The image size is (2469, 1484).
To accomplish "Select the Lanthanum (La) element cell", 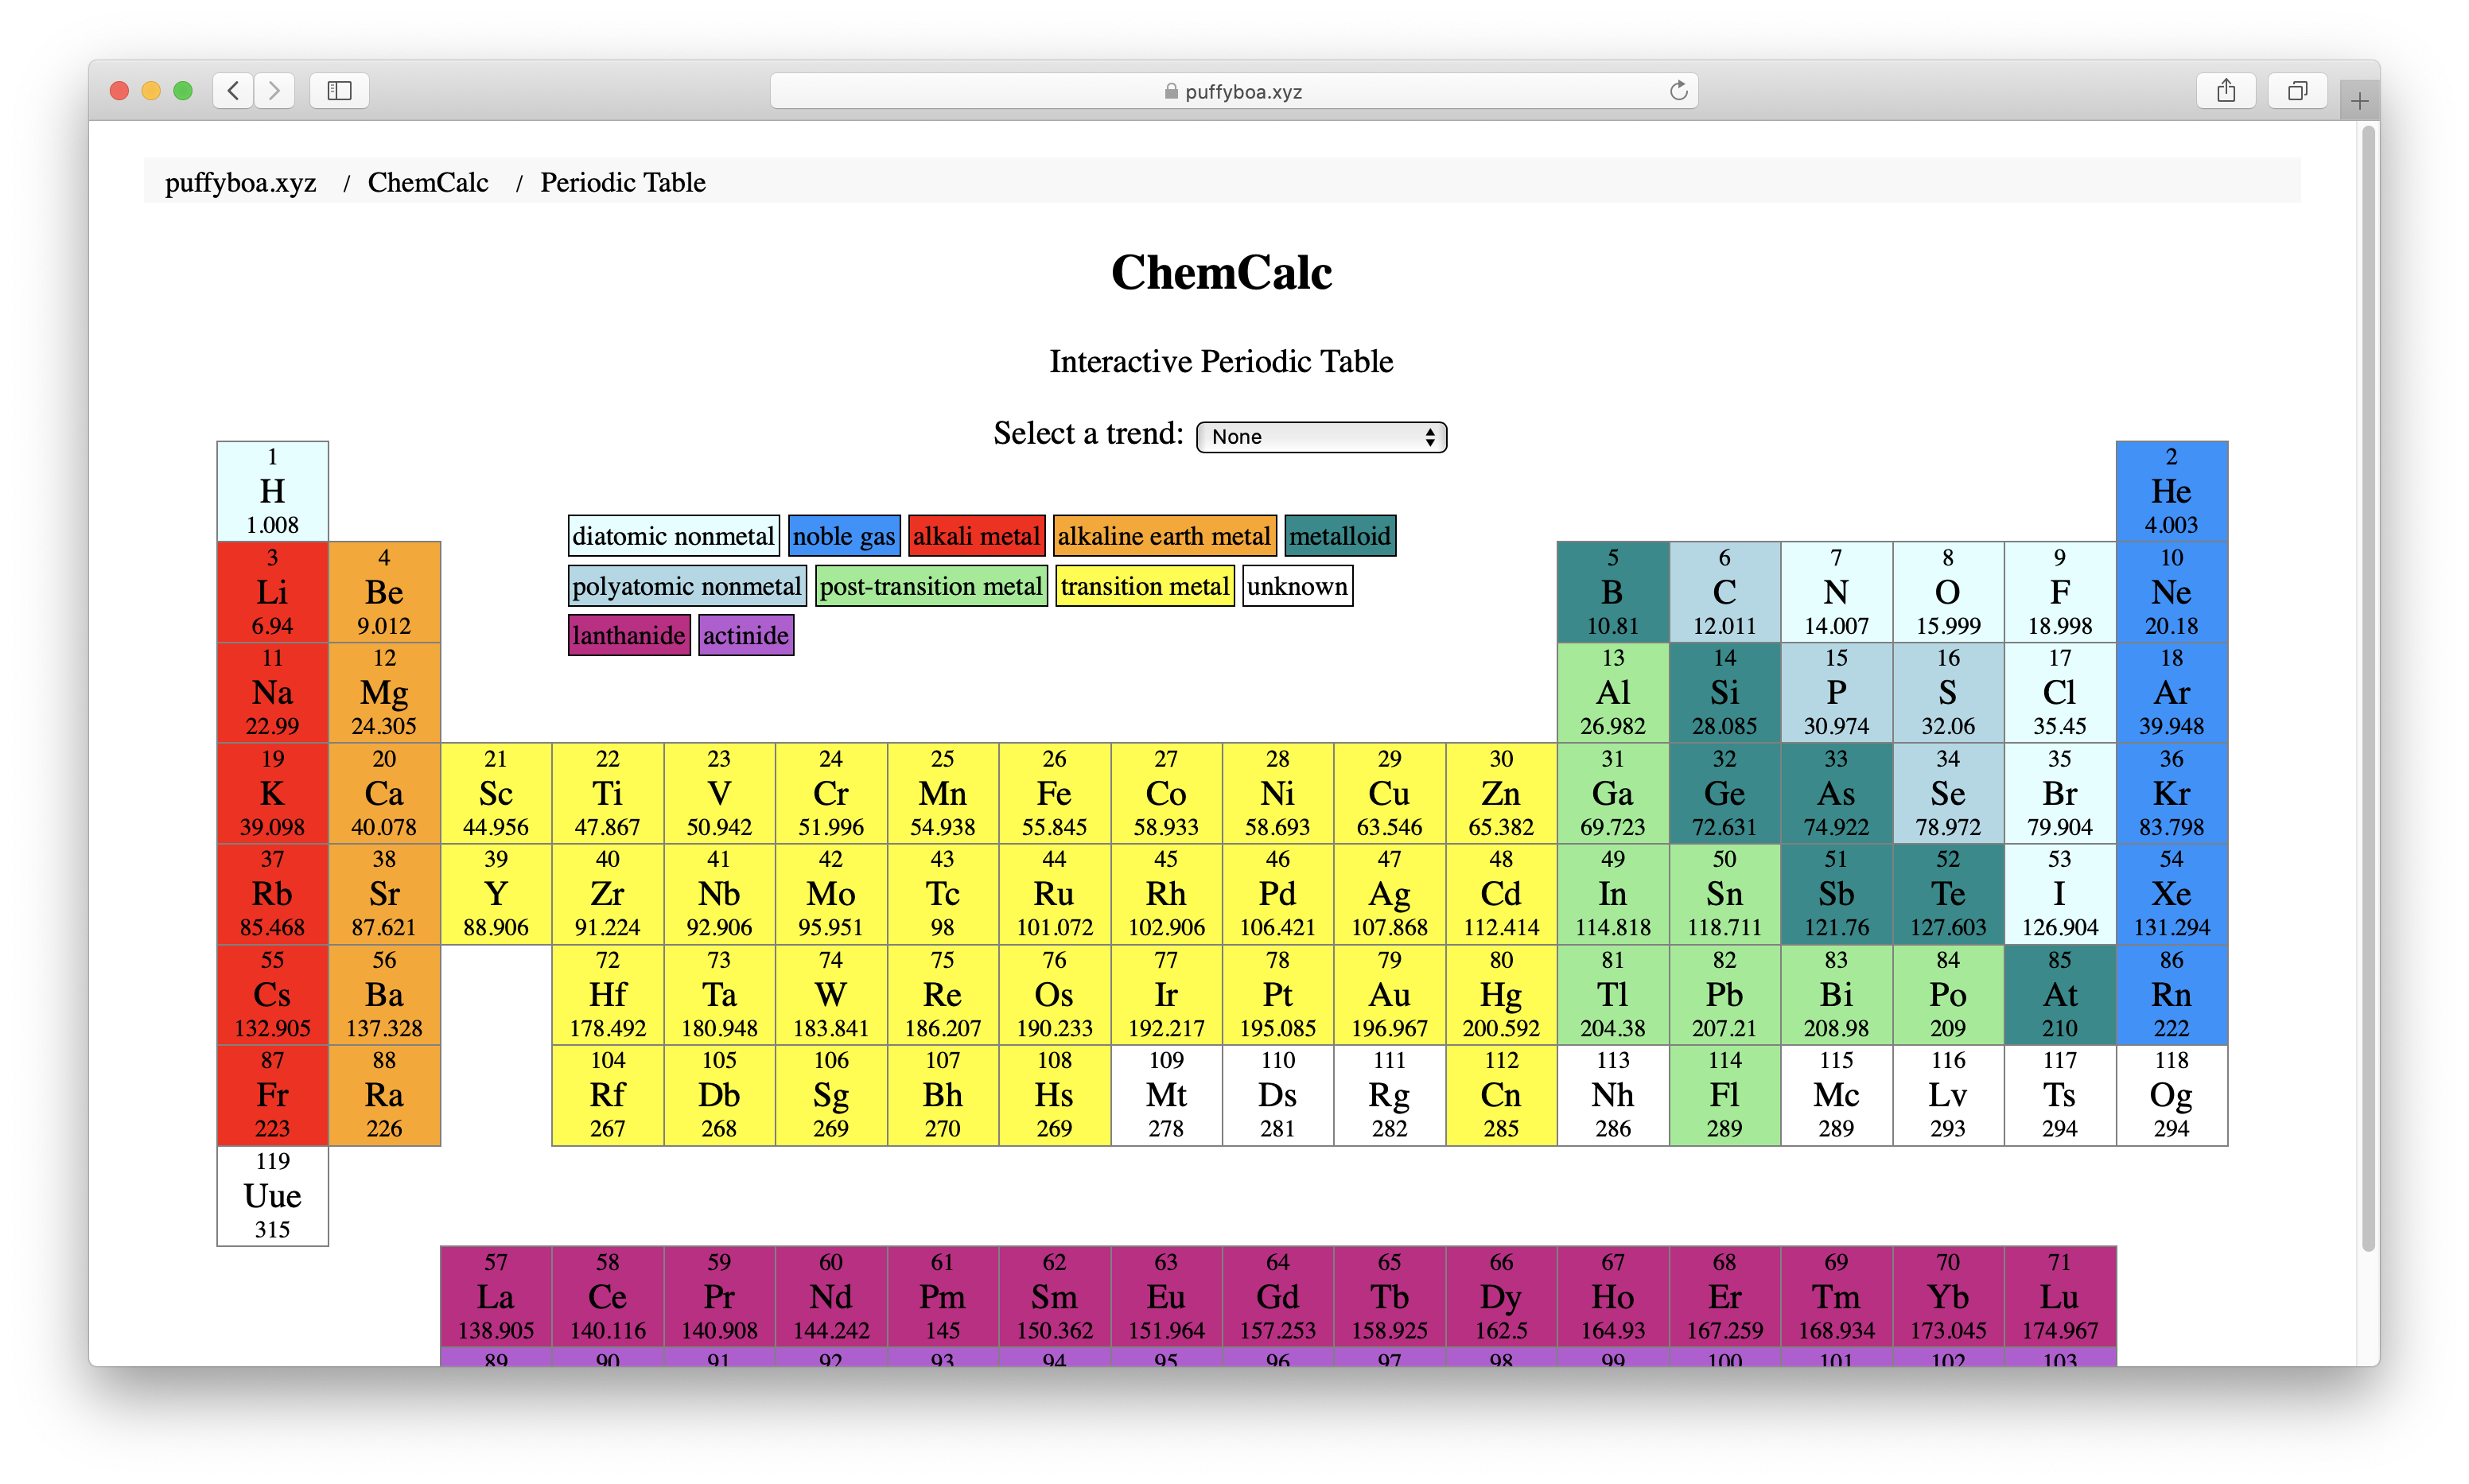I will pyautogui.click(x=496, y=1297).
